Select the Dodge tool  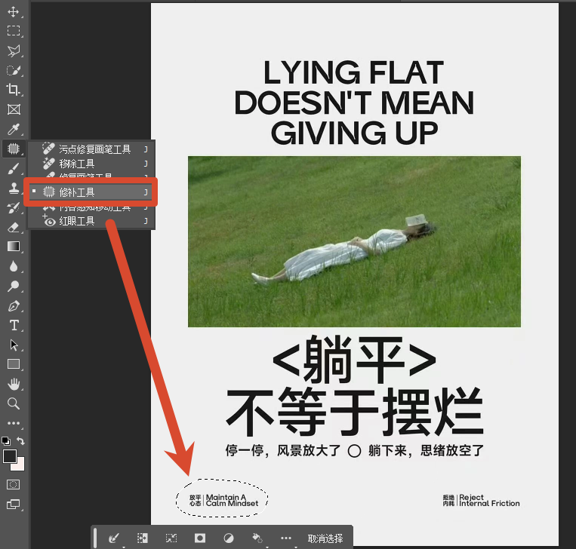14,286
